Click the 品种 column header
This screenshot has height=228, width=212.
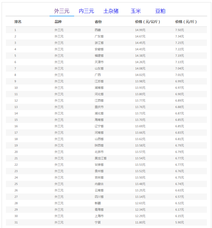(x=58, y=22)
